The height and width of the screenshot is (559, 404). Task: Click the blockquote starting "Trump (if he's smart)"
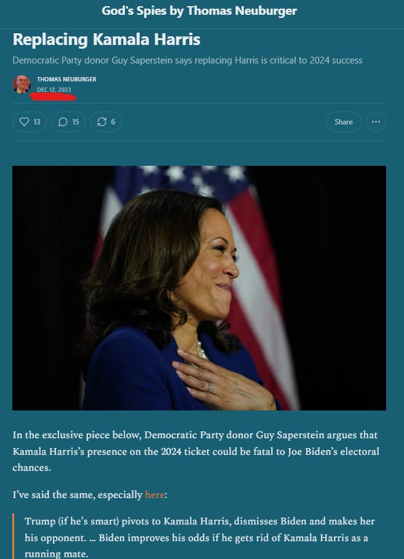coord(200,537)
